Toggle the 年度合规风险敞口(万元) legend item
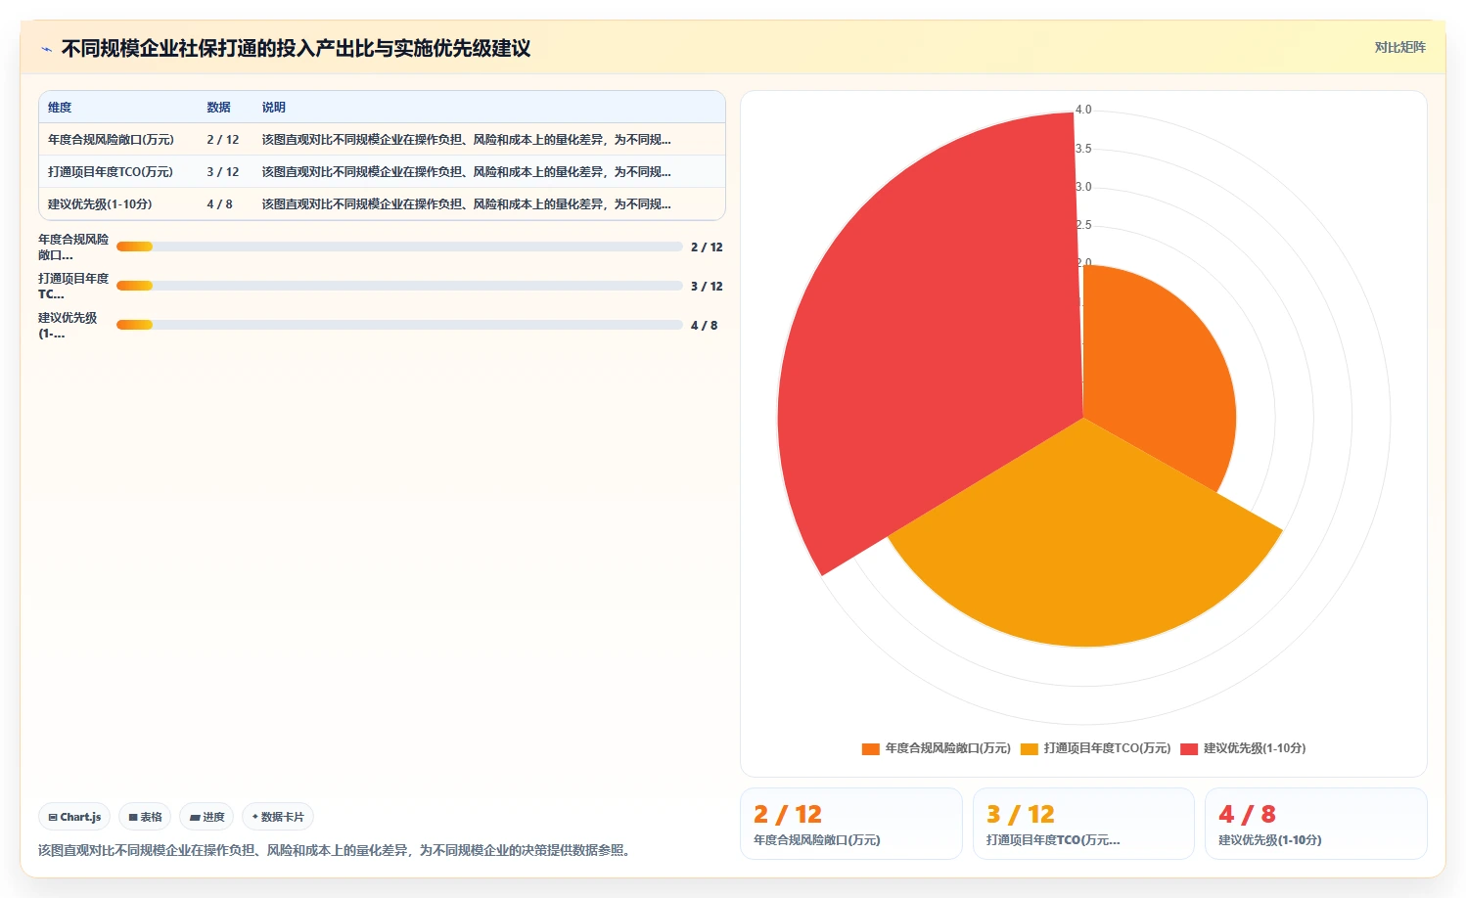1466x898 pixels. [936, 748]
